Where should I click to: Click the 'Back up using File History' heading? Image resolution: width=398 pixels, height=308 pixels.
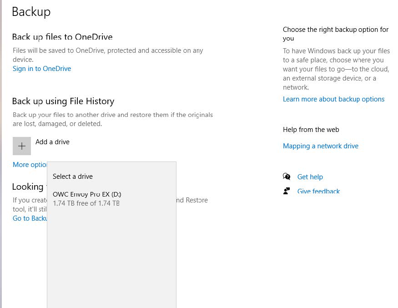point(63,101)
